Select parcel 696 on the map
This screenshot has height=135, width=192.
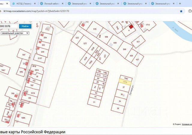[x=21, y=72]
